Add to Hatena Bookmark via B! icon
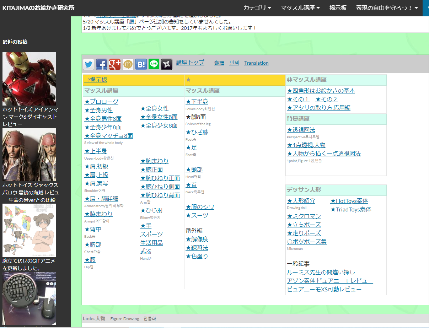 pos(141,64)
